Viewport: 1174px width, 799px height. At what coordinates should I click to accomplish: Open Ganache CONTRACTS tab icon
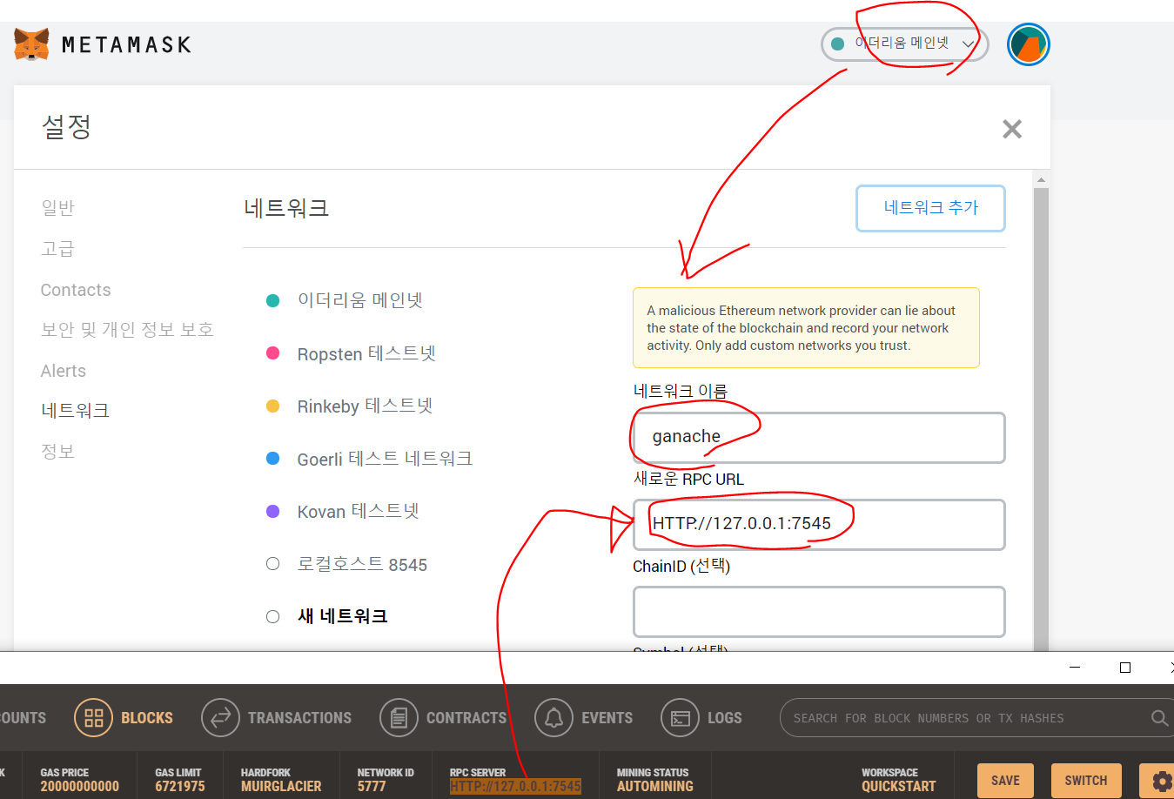(x=399, y=718)
